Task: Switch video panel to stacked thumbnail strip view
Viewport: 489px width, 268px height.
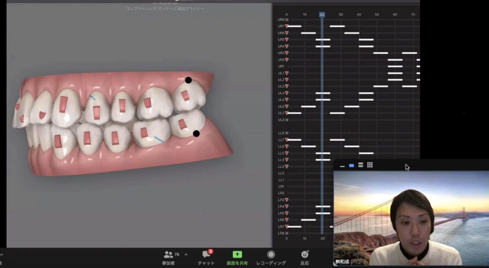Action: point(361,165)
